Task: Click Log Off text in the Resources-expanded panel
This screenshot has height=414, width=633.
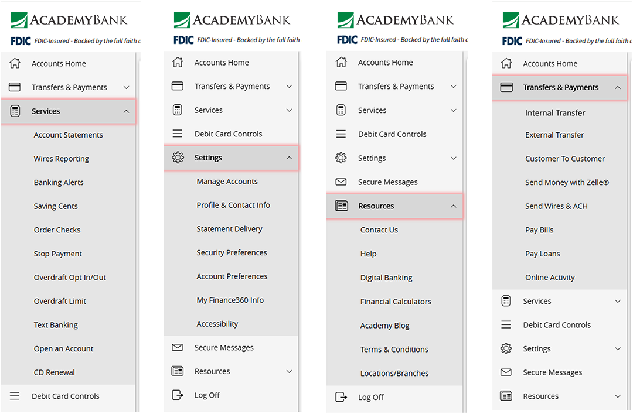Action: click(x=370, y=397)
